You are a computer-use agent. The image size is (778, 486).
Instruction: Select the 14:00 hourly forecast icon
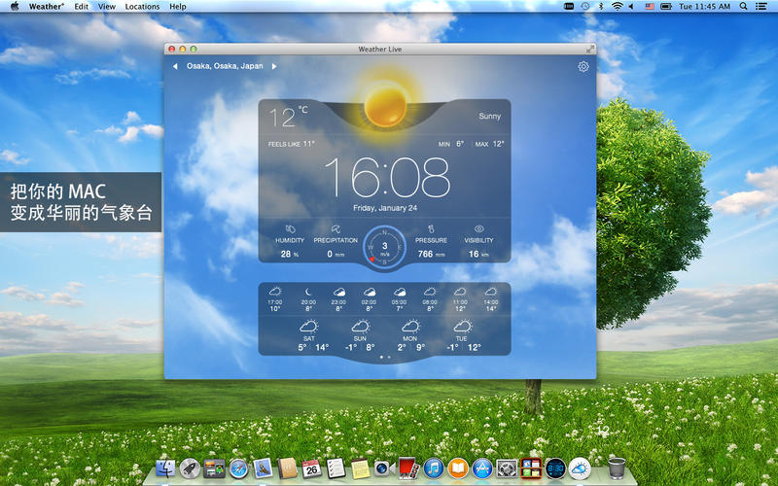coord(491,292)
